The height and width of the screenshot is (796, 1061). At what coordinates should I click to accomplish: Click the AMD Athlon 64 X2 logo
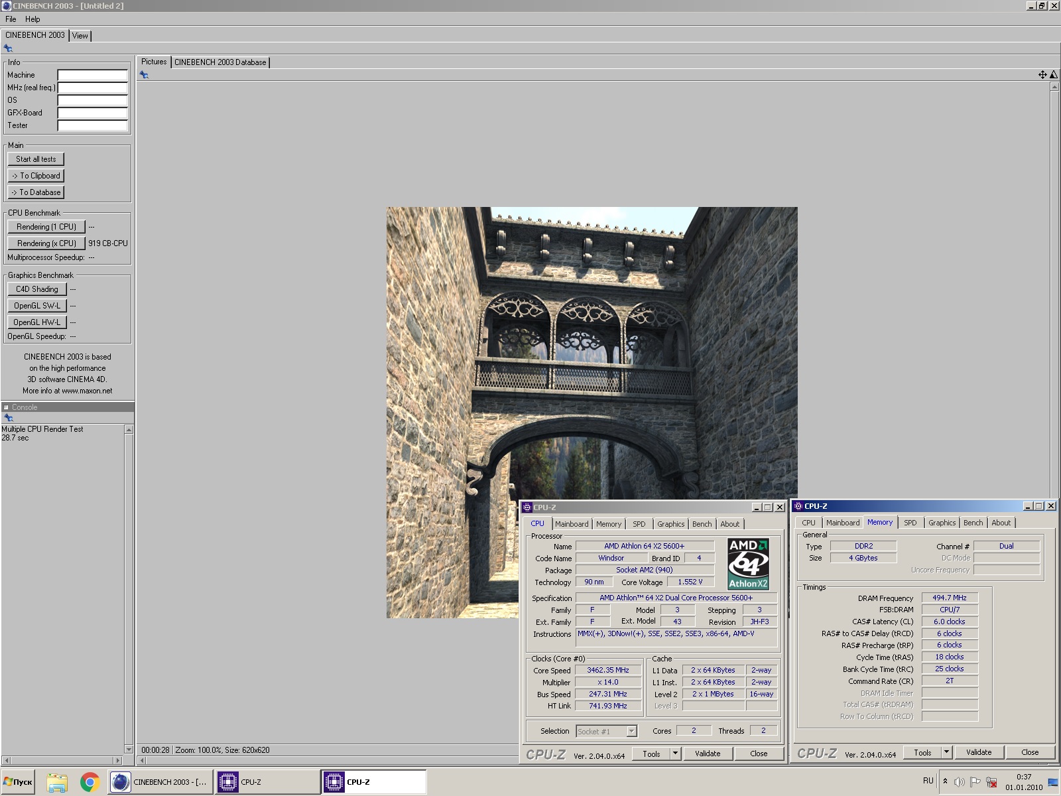pyautogui.click(x=748, y=564)
